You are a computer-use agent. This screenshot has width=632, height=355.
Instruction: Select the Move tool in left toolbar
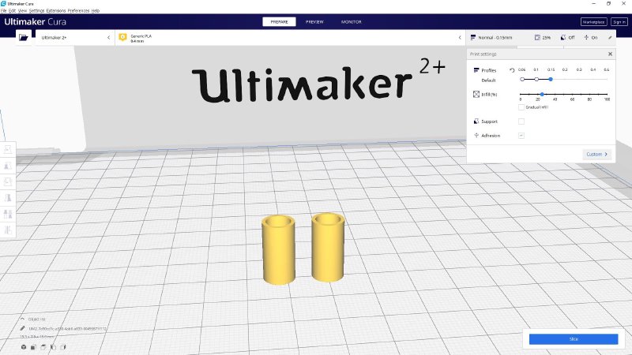[x=7, y=149]
